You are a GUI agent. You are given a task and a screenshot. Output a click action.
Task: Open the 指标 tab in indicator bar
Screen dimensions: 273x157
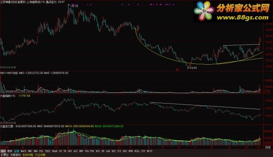point(3,151)
